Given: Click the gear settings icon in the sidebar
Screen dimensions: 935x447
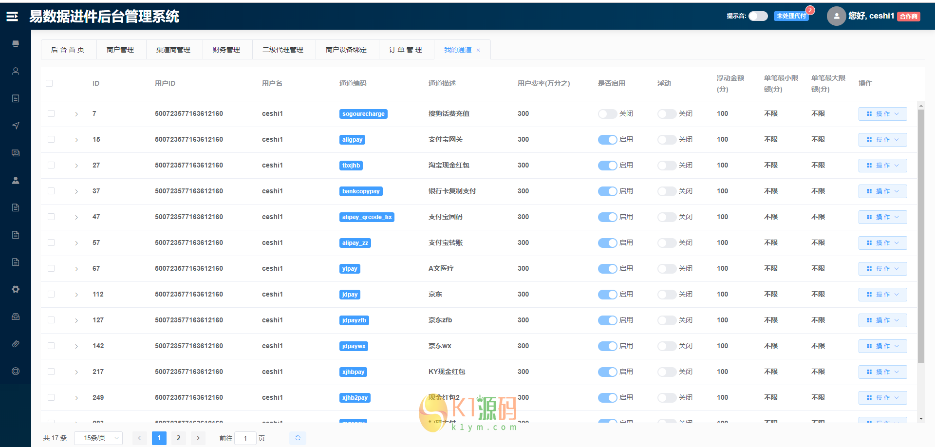Looking at the screenshot, I should pyautogui.click(x=16, y=289).
